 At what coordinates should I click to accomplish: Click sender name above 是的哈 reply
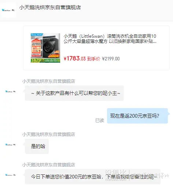[x=48, y=134]
